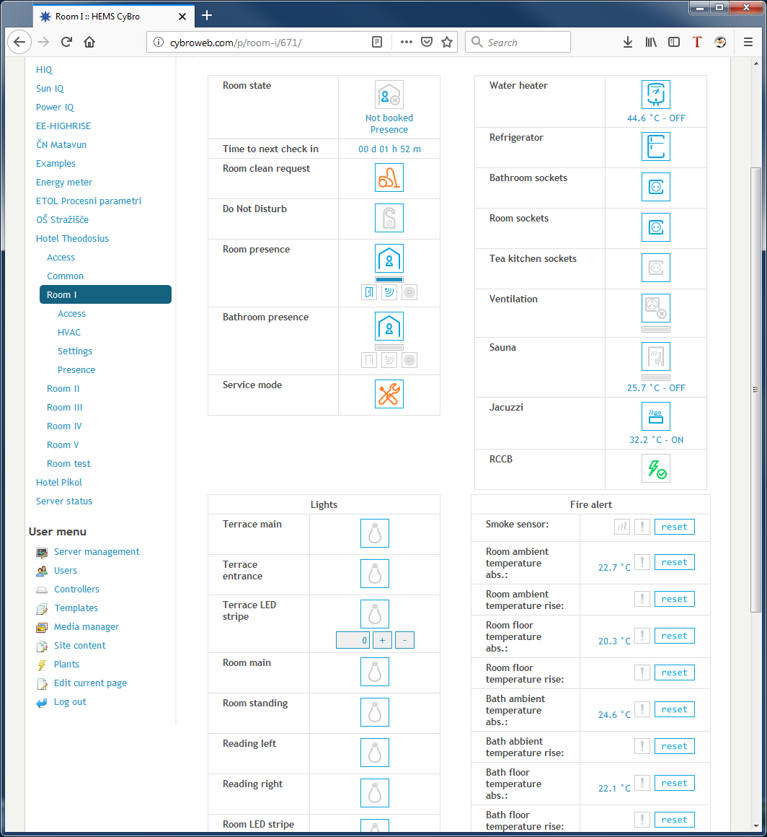Image resolution: width=767 pixels, height=837 pixels.
Task: Click the Service mode tools icon
Action: pos(389,394)
